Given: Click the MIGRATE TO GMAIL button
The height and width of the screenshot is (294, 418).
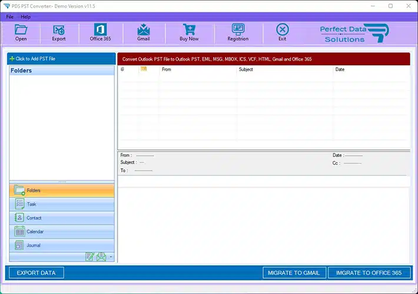Looking at the screenshot, I should point(294,273).
